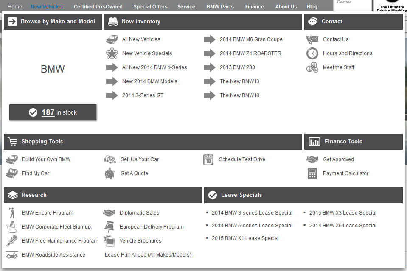Screen dimensions: 407x271
Task: Click the clock icon beside Hours and Directions
Action: click(312, 53)
